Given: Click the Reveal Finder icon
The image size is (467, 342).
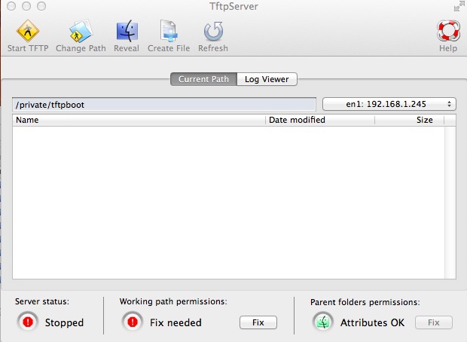Looking at the screenshot, I should tap(127, 31).
